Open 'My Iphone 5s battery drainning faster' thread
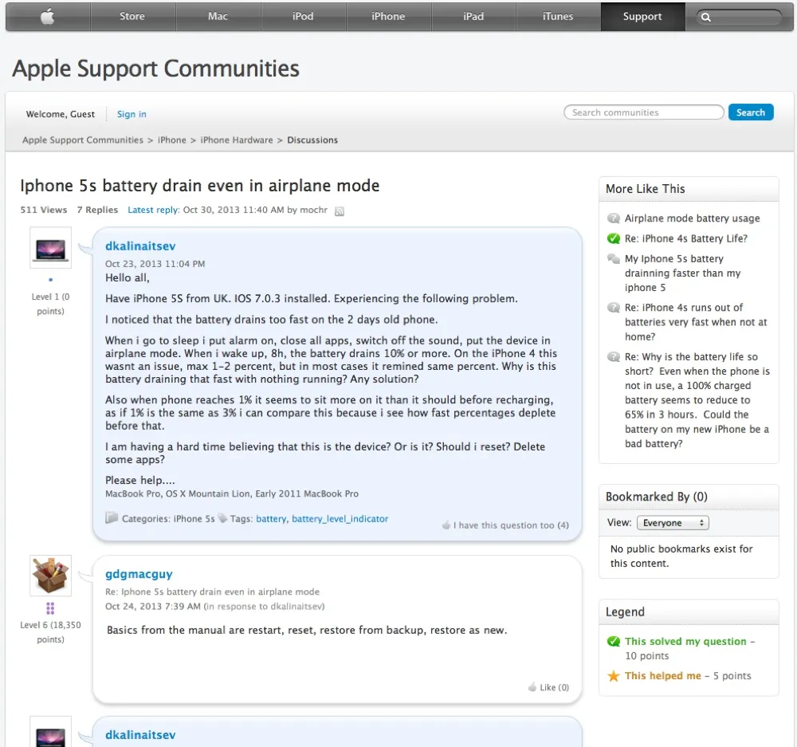Image resolution: width=797 pixels, height=747 pixels. pyautogui.click(x=683, y=273)
